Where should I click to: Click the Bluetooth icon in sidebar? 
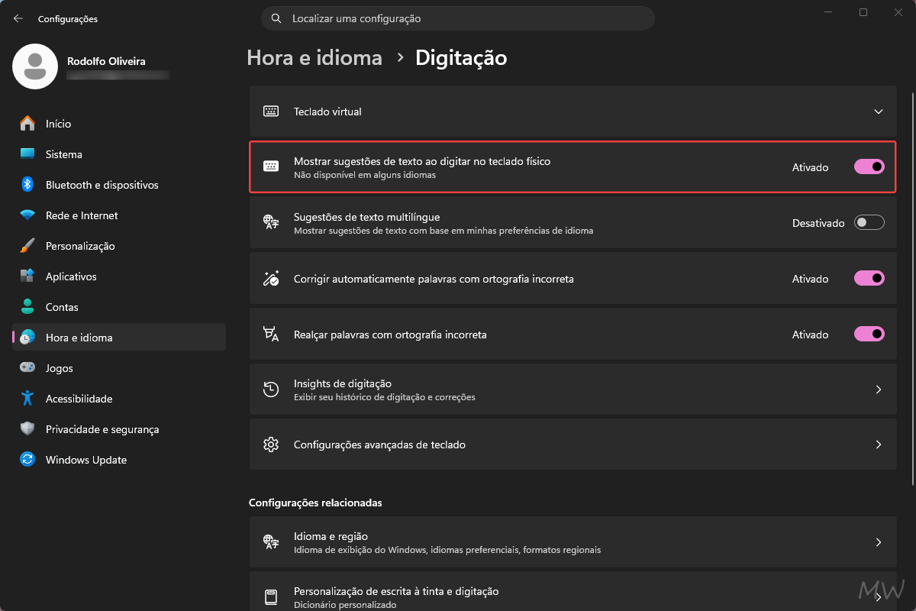pyautogui.click(x=27, y=185)
